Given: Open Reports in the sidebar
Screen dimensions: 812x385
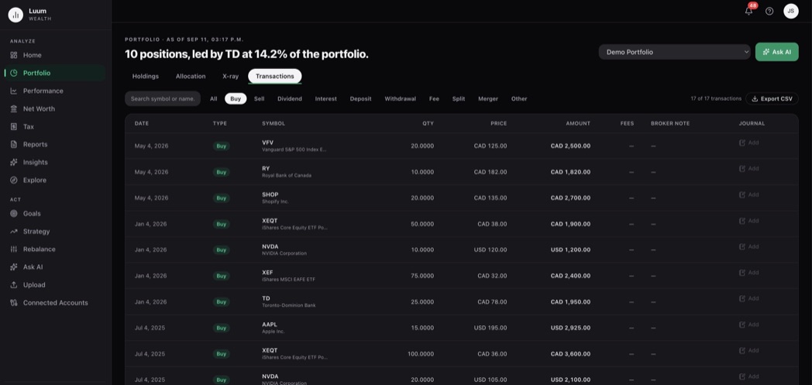Looking at the screenshot, I should (54, 144).
